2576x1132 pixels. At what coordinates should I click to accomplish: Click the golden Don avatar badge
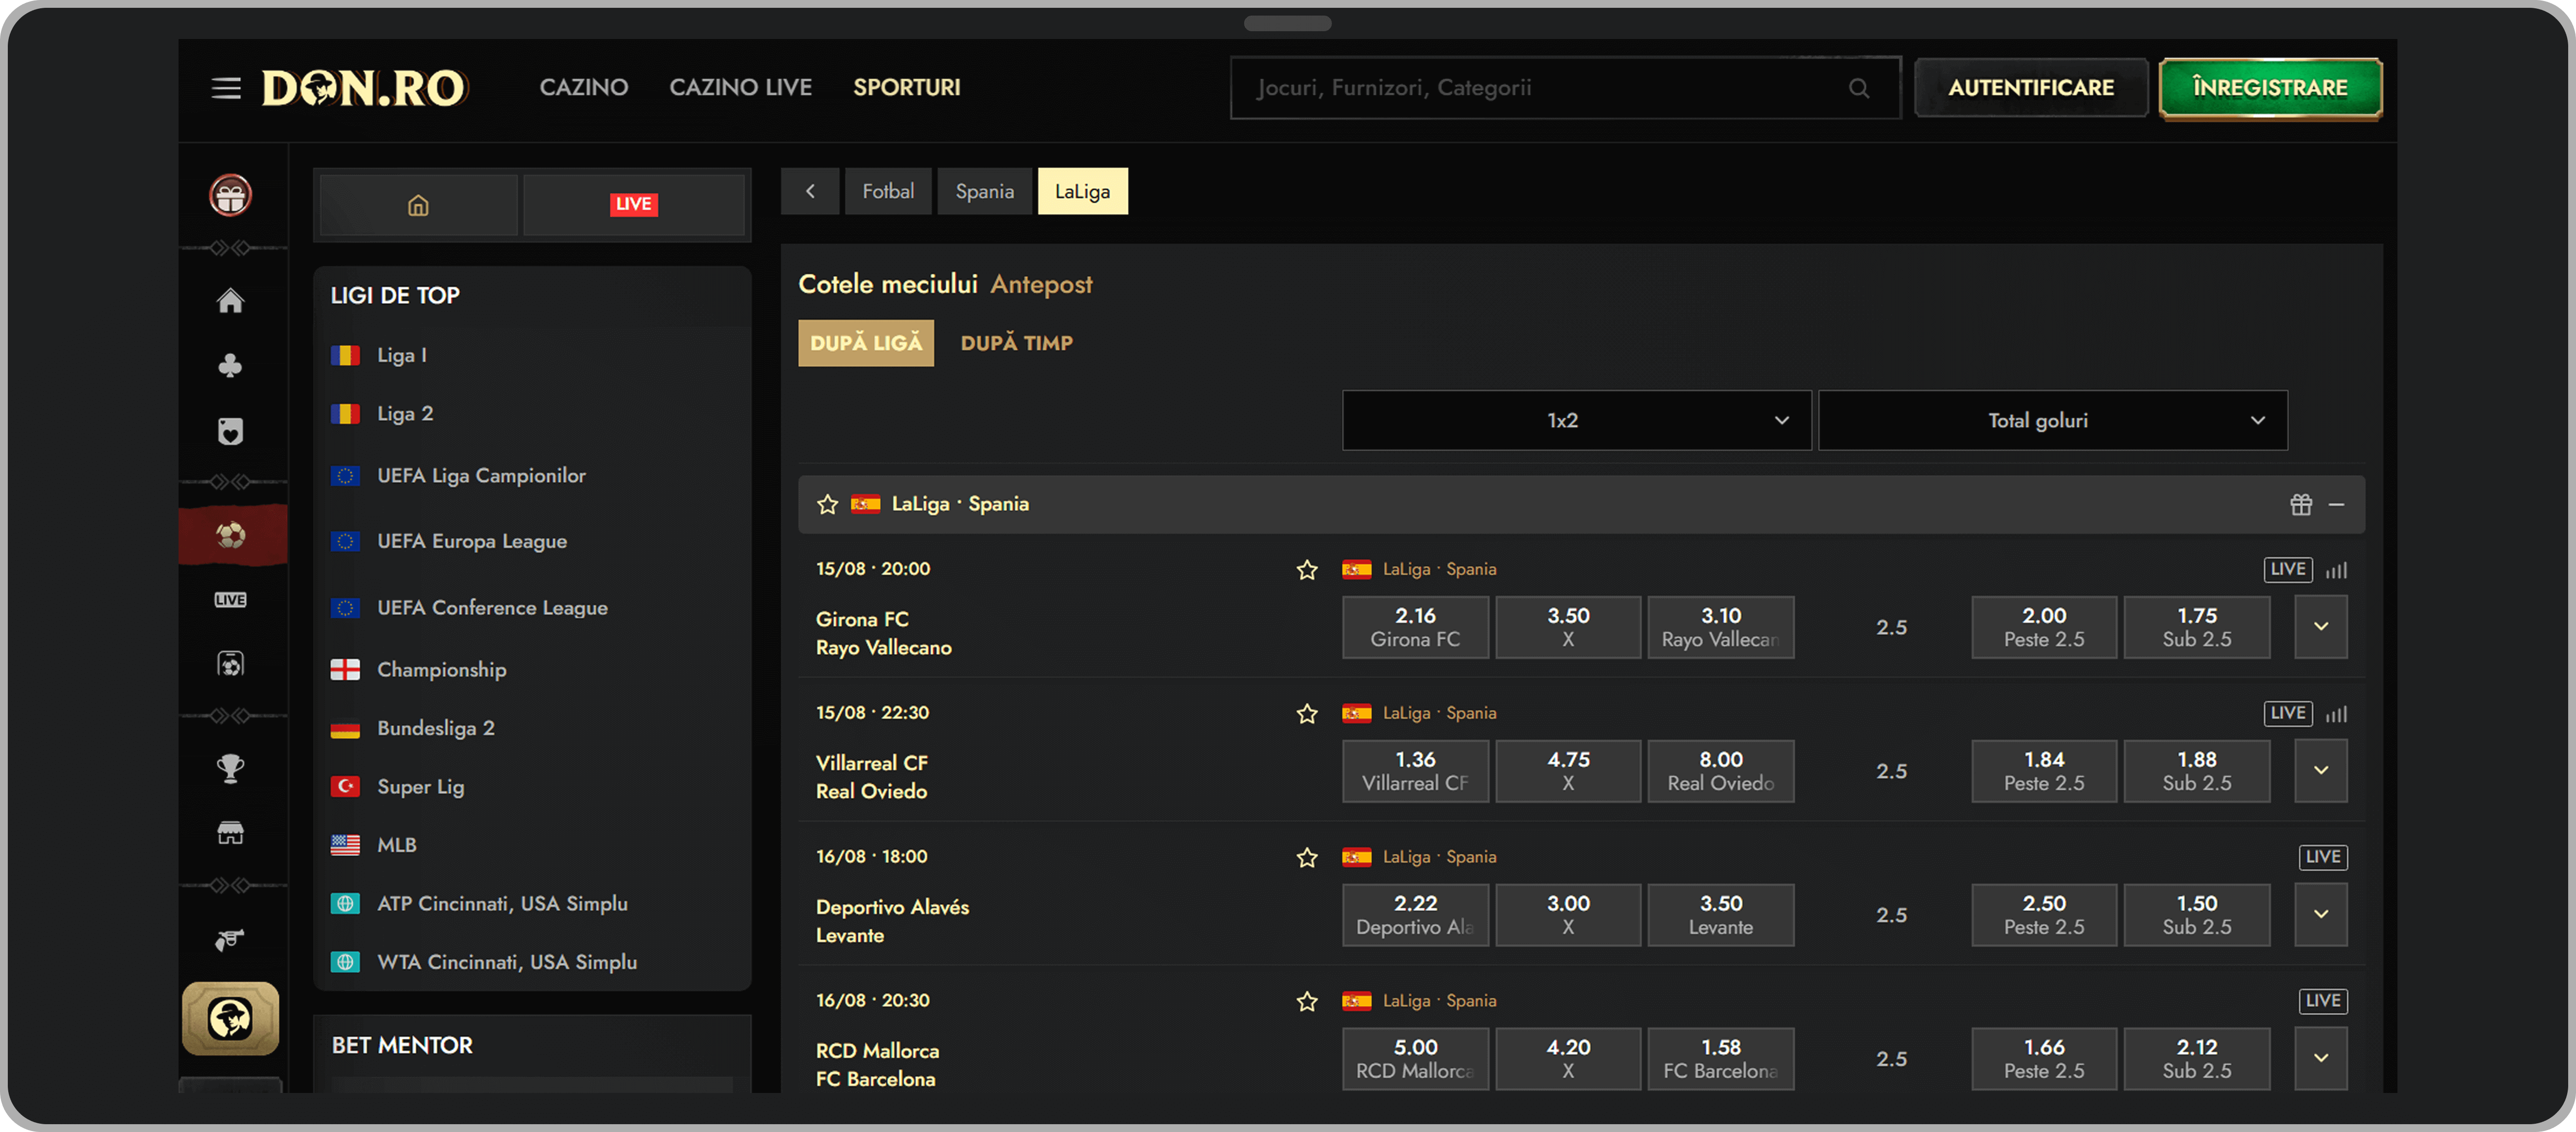[x=230, y=1018]
